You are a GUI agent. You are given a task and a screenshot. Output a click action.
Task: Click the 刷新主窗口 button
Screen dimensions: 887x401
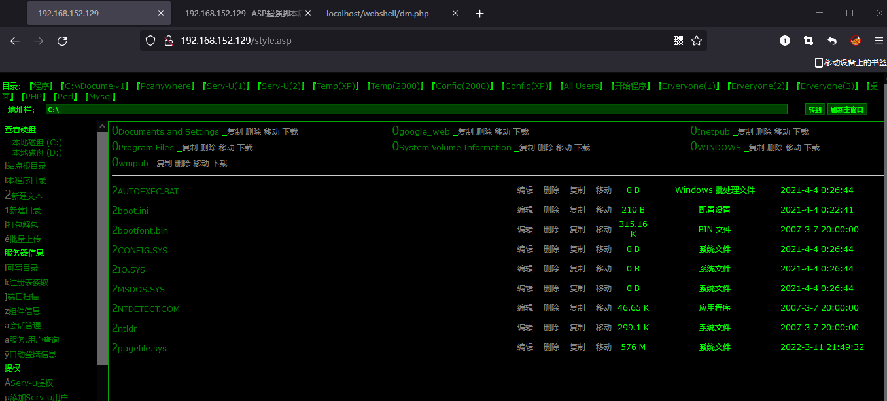tap(846, 109)
